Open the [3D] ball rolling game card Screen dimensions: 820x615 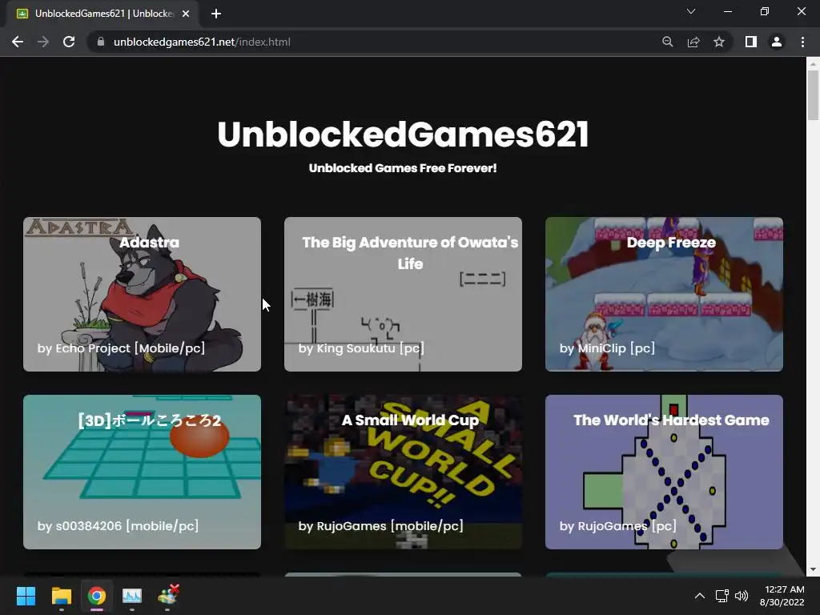(142, 472)
